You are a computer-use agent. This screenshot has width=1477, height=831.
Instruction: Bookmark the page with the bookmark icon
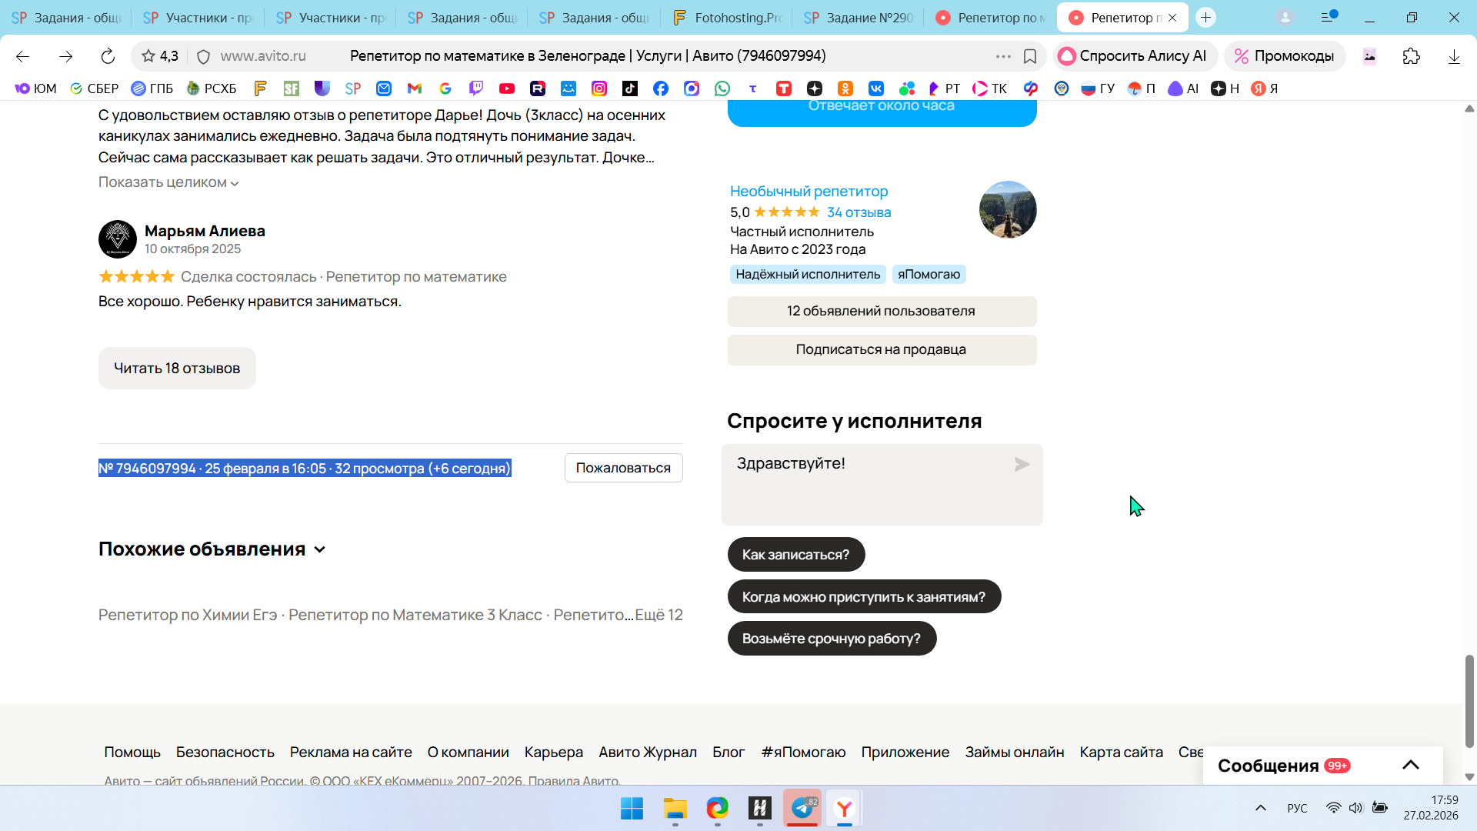(1030, 56)
